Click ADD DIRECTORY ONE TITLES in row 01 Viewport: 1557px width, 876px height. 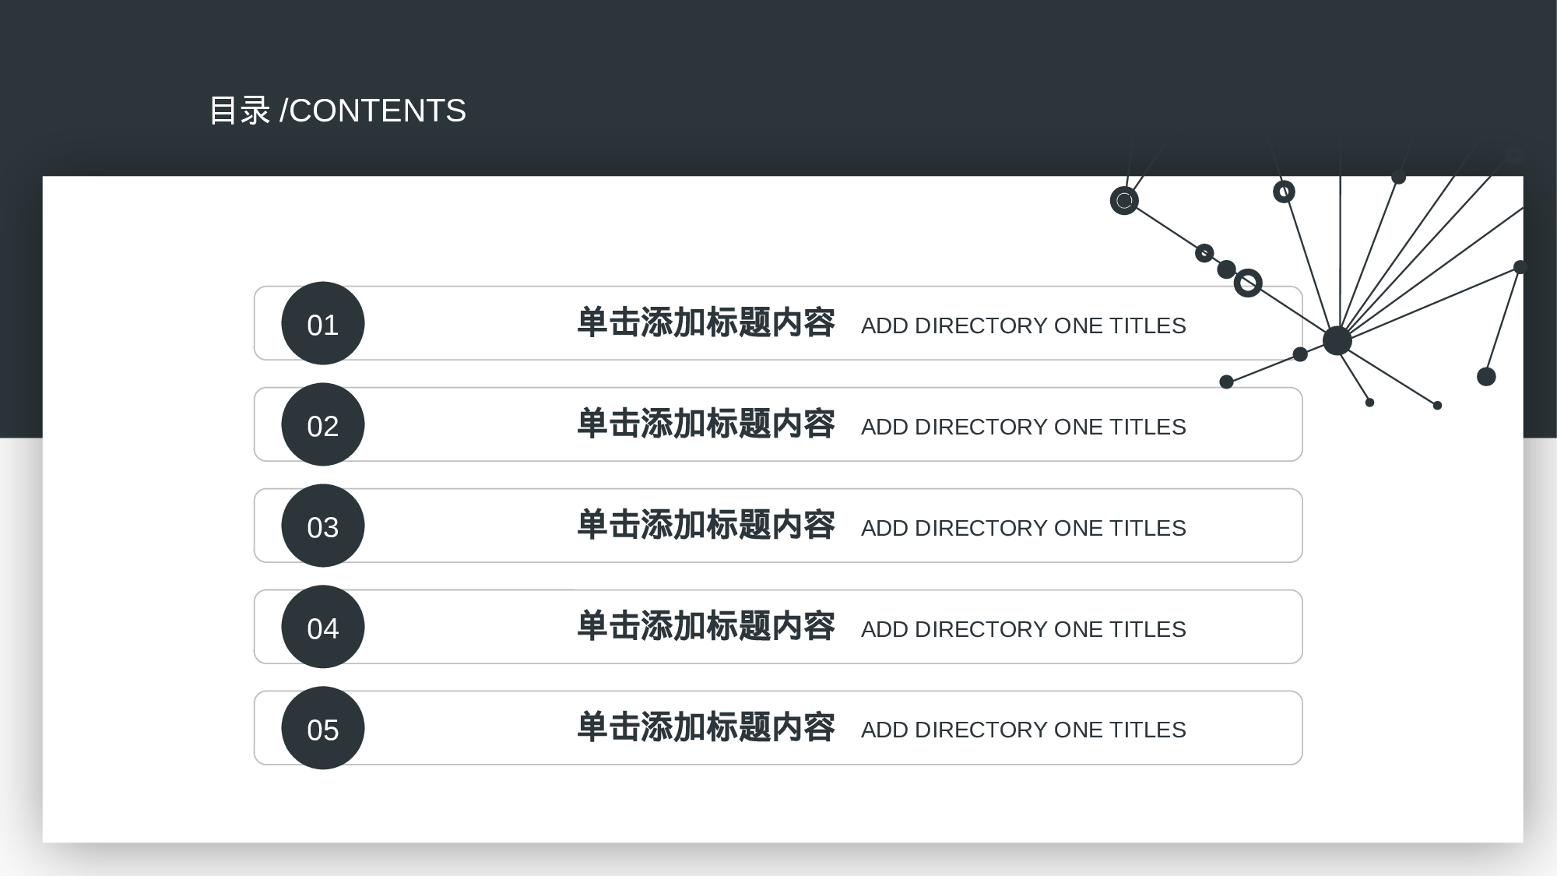1023,325
